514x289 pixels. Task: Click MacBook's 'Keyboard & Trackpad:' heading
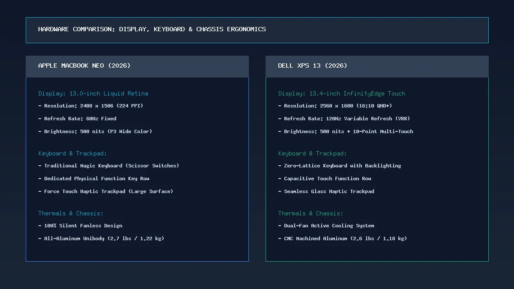click(x=72, y=153)
